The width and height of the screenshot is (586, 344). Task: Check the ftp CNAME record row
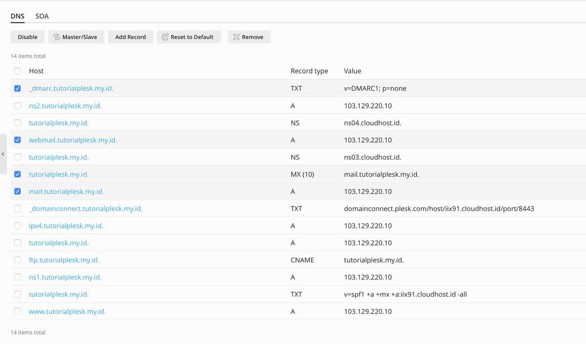(x=18, y=260)
